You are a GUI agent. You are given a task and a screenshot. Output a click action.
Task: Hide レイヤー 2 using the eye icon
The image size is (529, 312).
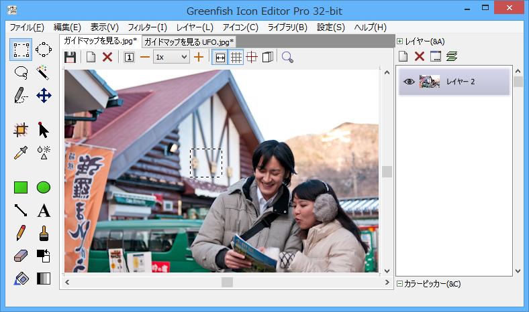[x=408, y=82]
